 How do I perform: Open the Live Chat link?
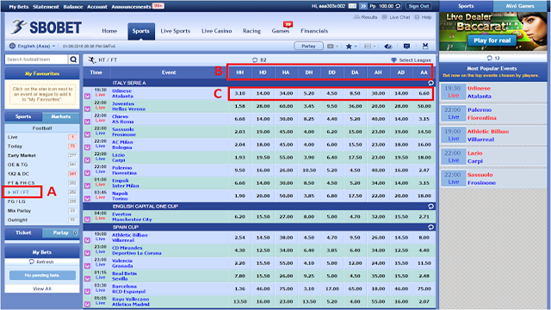click(396, 17)
